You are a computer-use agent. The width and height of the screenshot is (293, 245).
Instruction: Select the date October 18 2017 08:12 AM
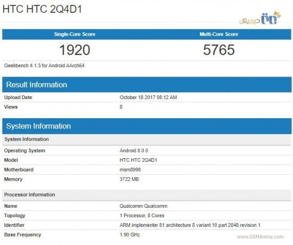[148, 97]
